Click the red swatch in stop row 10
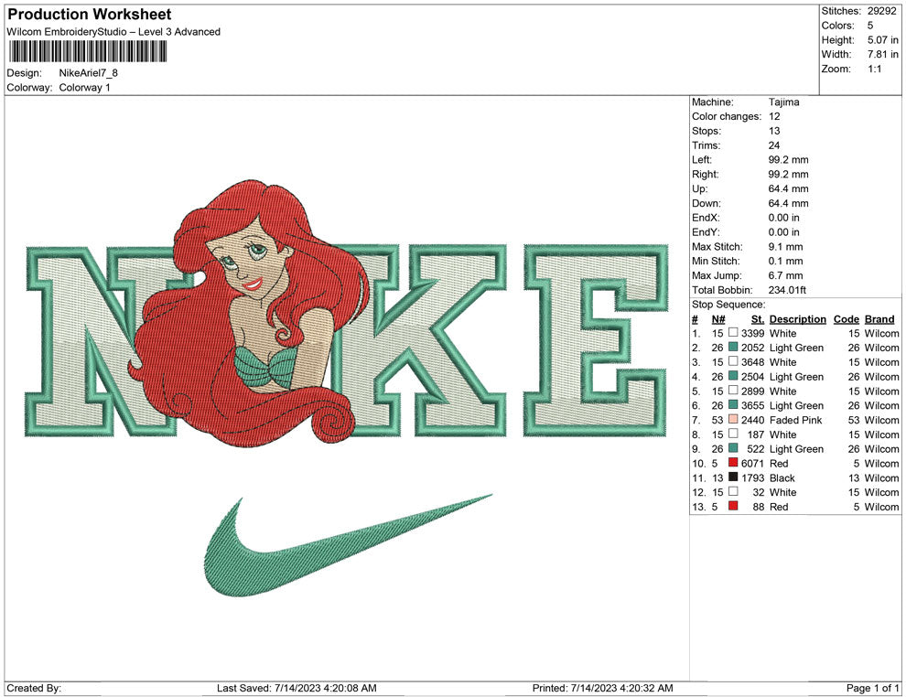Viewport: 906px width, 697px height. click(x=733, y=463)
